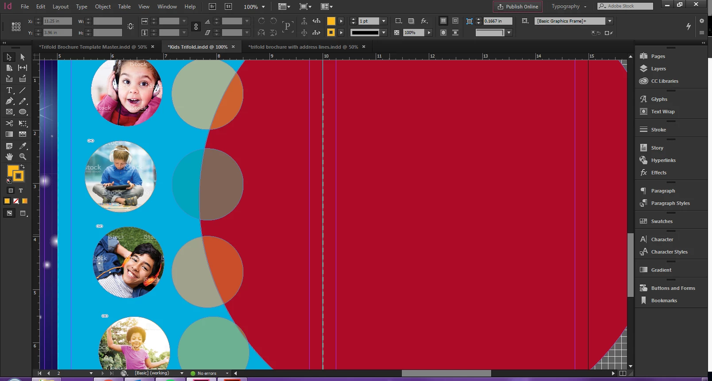Click the stroke color swatch in toolbox
Viewport: 712px width, 381px height.
point(18,176)
